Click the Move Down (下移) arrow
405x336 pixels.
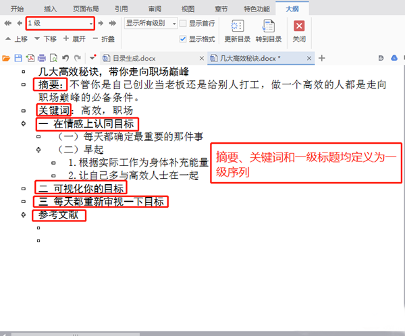point(36,39)
